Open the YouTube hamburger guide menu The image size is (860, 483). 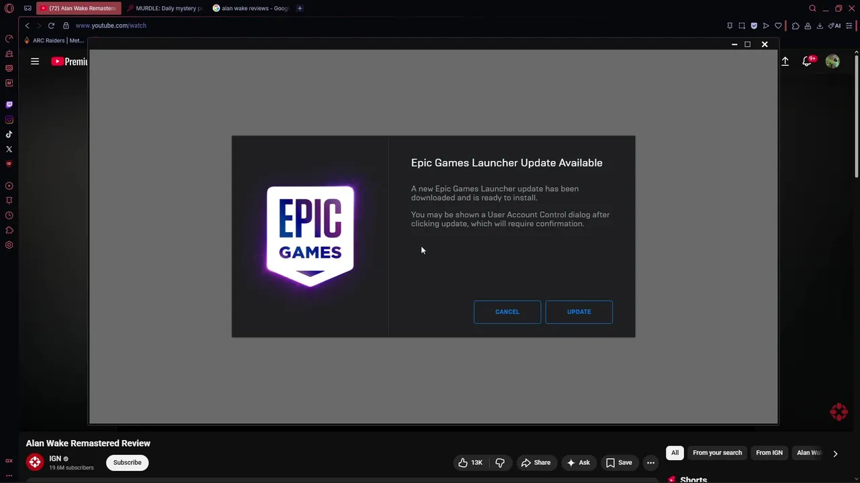pyautogui.click(x=35, y=61)
